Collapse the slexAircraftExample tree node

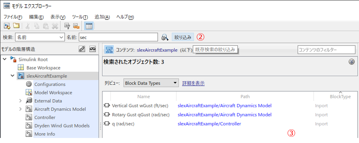[x=12, y=76]
